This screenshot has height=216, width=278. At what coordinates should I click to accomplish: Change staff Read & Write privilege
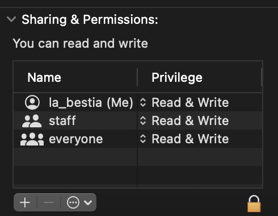pos(190,121)
